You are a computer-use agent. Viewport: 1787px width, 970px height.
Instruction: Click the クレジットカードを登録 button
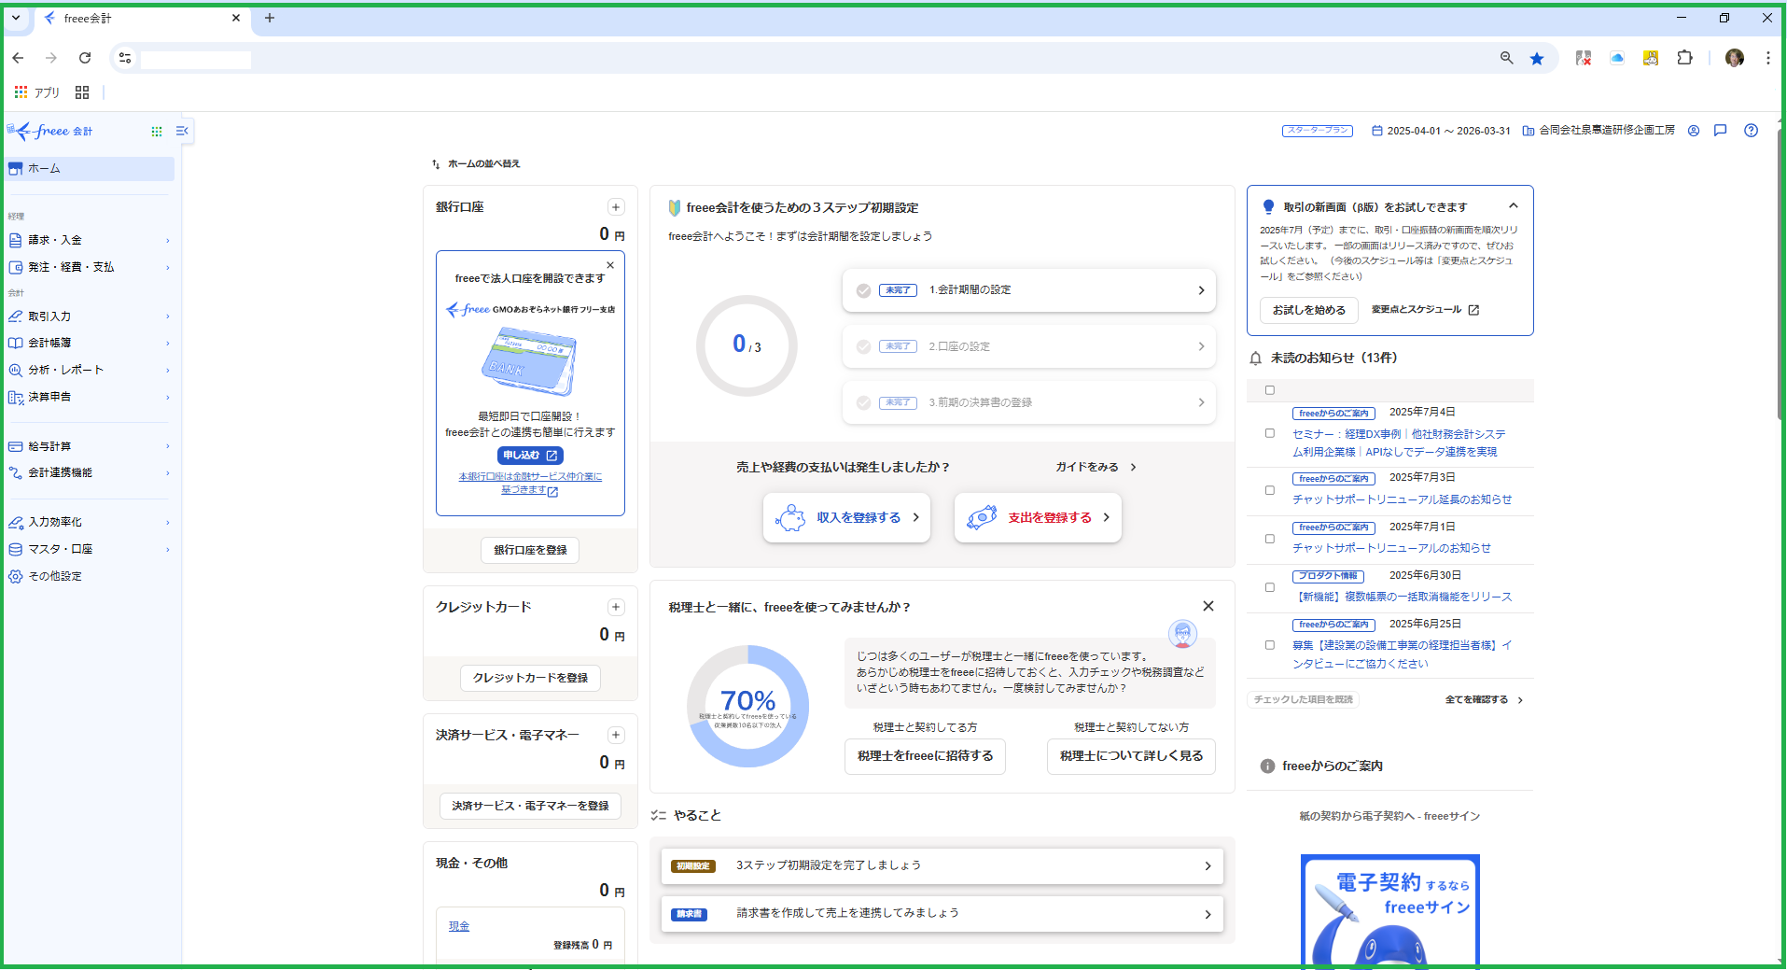(530, 679)
